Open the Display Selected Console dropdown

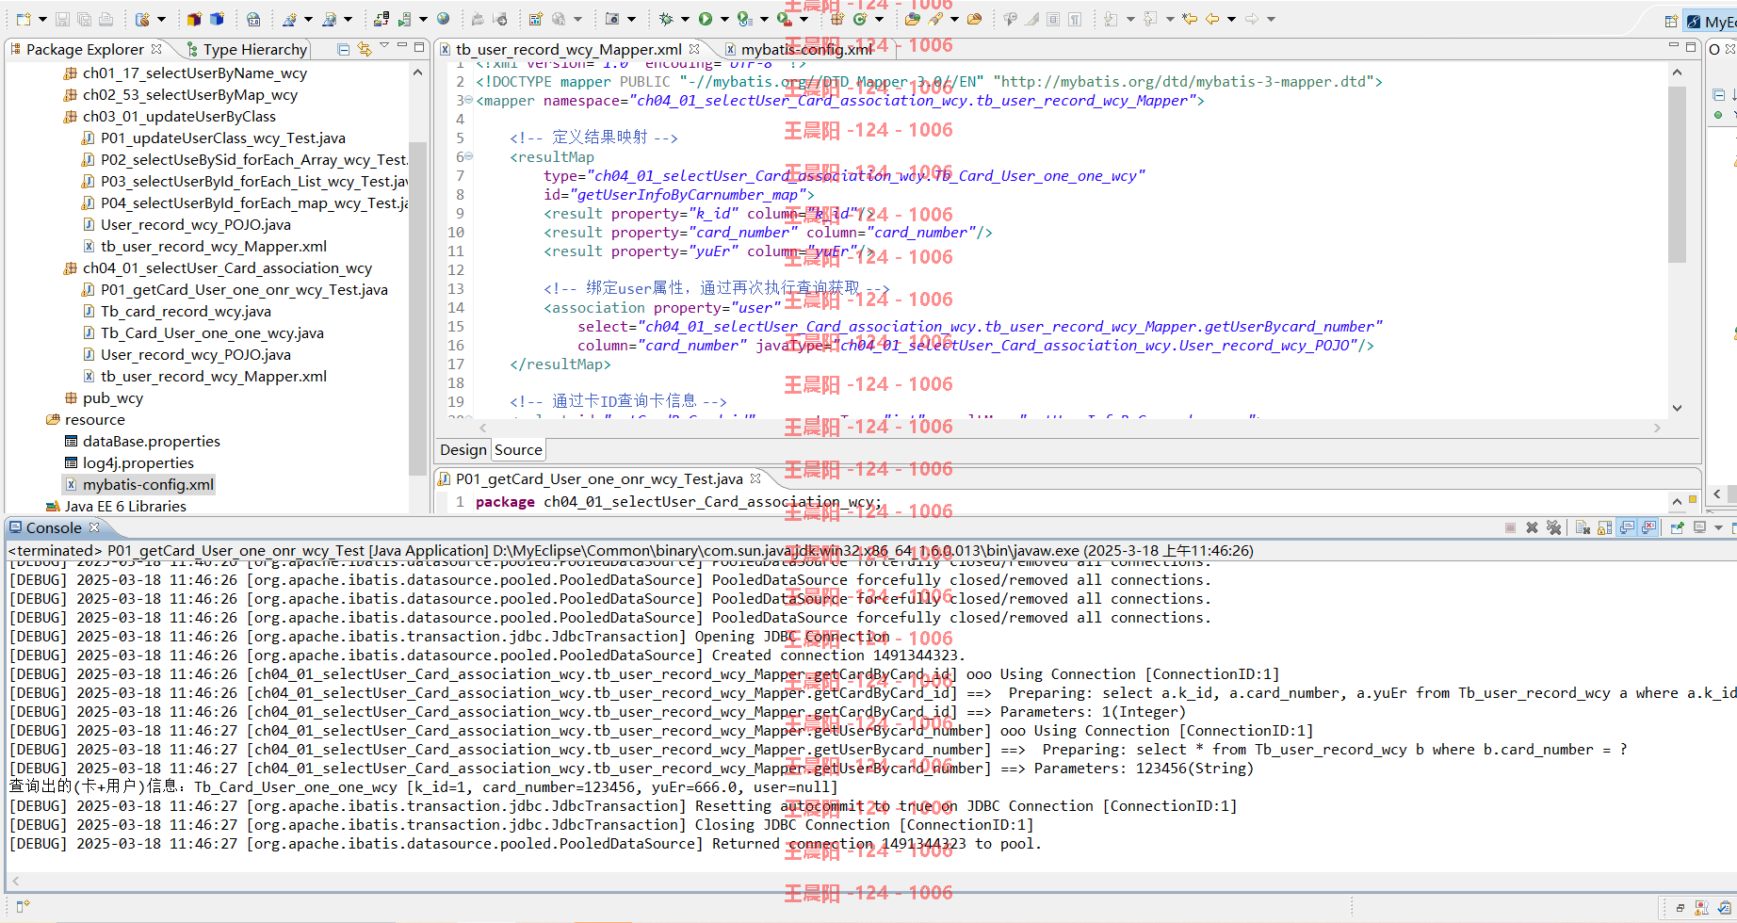1719,527
